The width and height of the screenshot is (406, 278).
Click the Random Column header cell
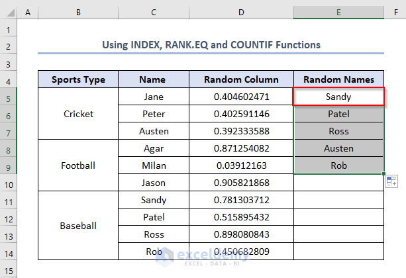tap(241, 79)
